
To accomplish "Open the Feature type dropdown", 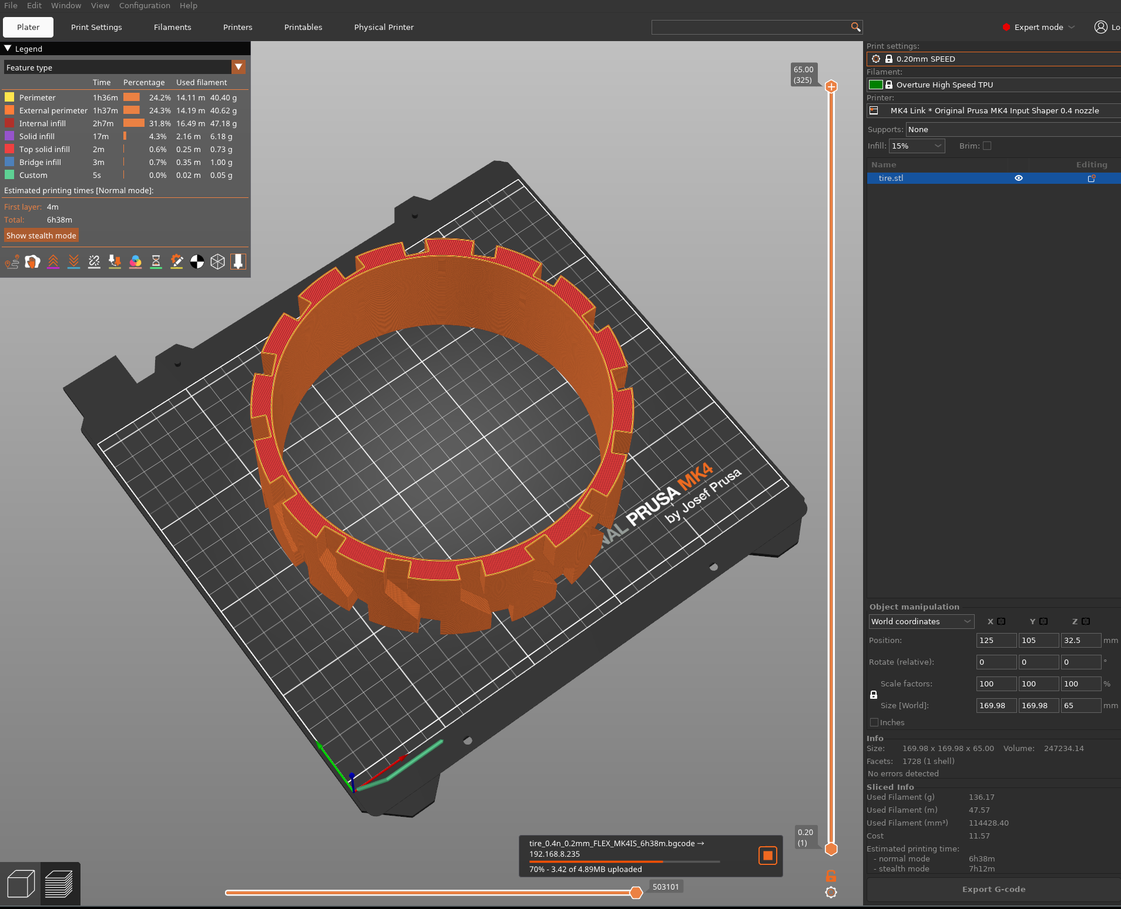I will 239,67.
